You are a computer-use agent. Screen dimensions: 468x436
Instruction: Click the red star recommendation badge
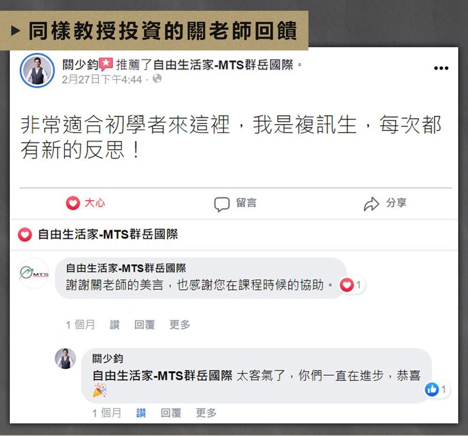(x=106, y=64)
